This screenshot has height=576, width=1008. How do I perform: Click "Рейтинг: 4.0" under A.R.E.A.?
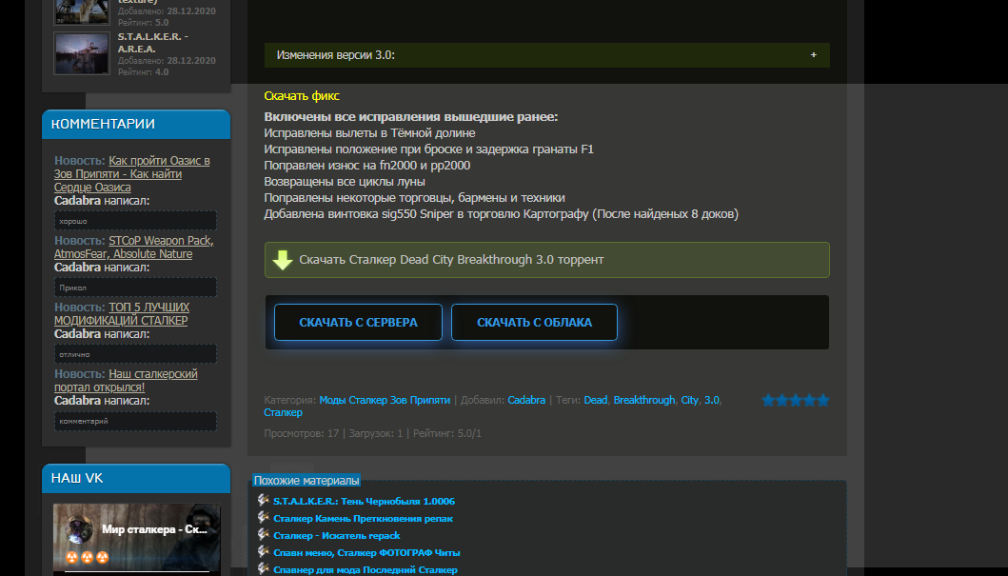144,72
